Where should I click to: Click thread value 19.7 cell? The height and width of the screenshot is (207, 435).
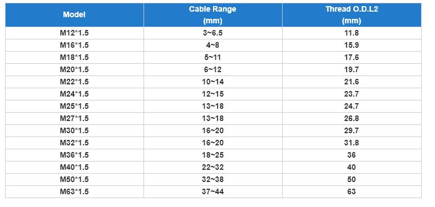click(352, 69)
